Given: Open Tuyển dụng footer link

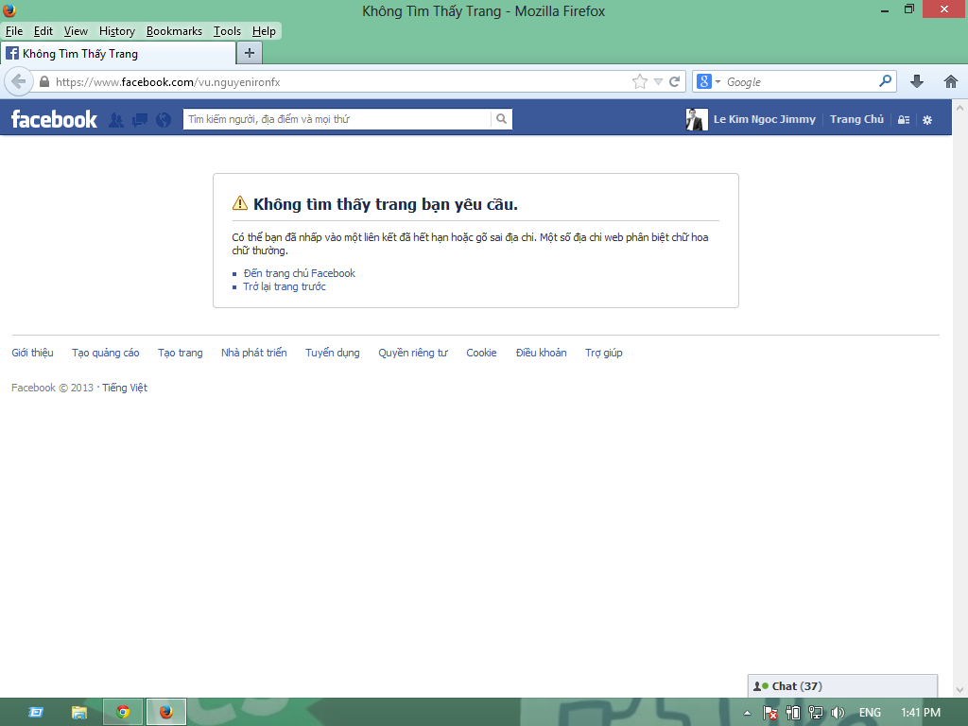Looking at the screenshot, I should [332, 353].
